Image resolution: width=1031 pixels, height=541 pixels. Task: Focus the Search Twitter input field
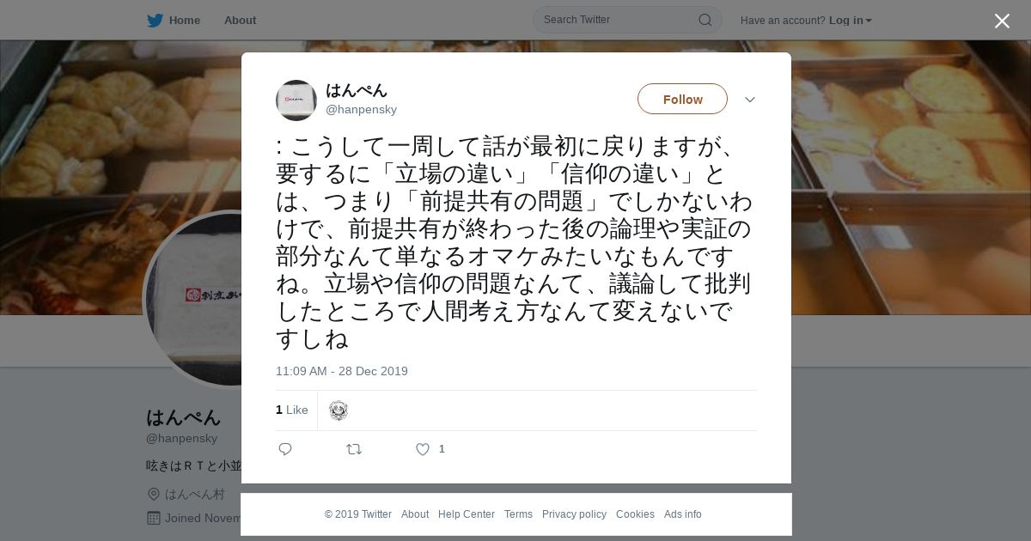click(x=619, y=20)
